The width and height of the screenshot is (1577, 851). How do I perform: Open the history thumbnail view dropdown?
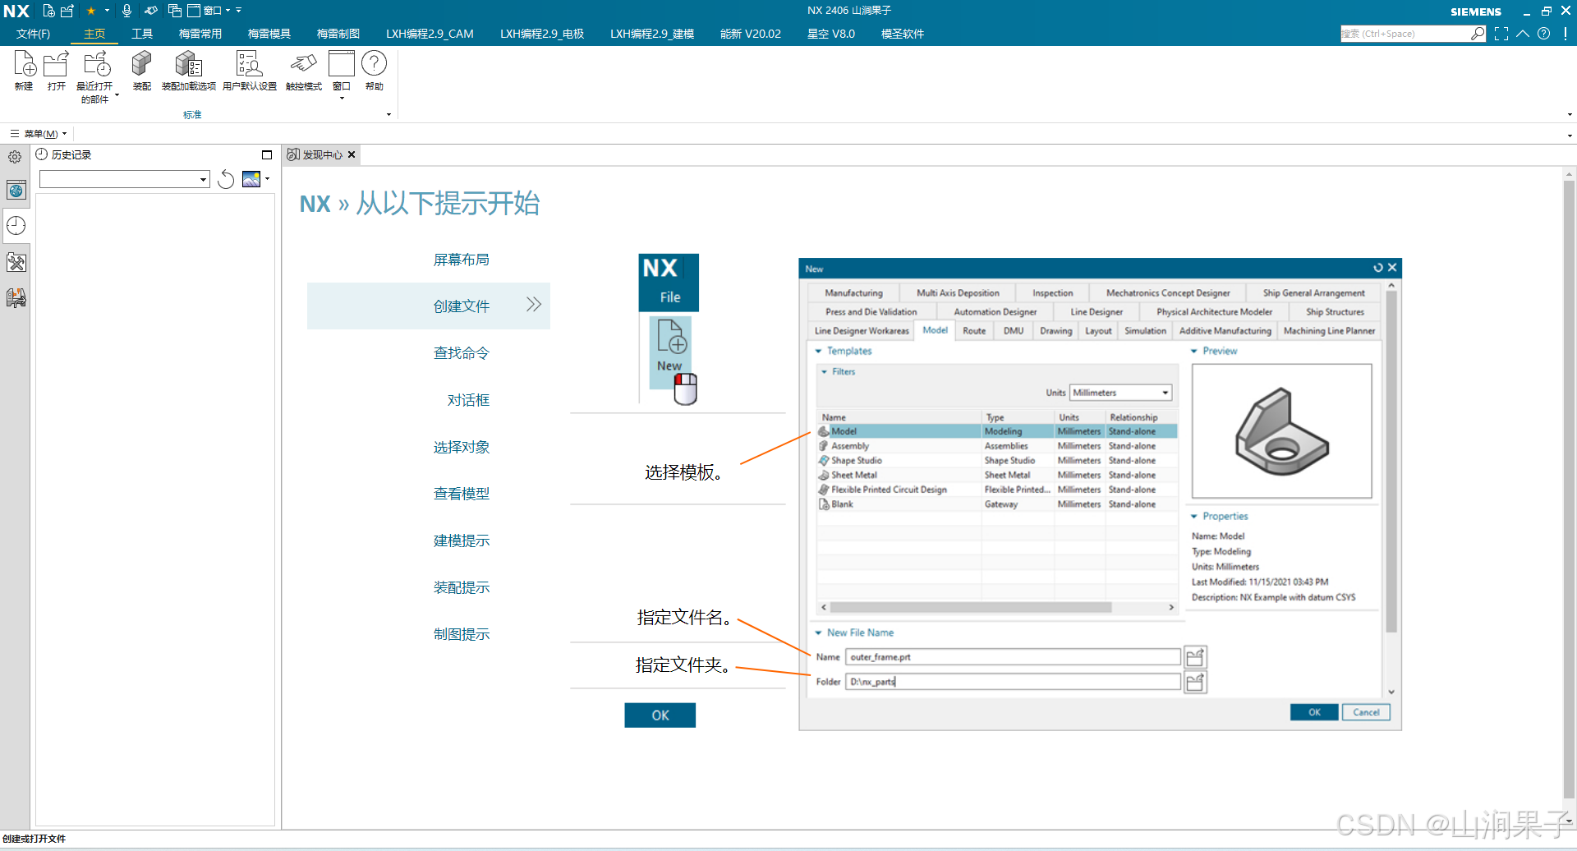click(x=268, y=179)
